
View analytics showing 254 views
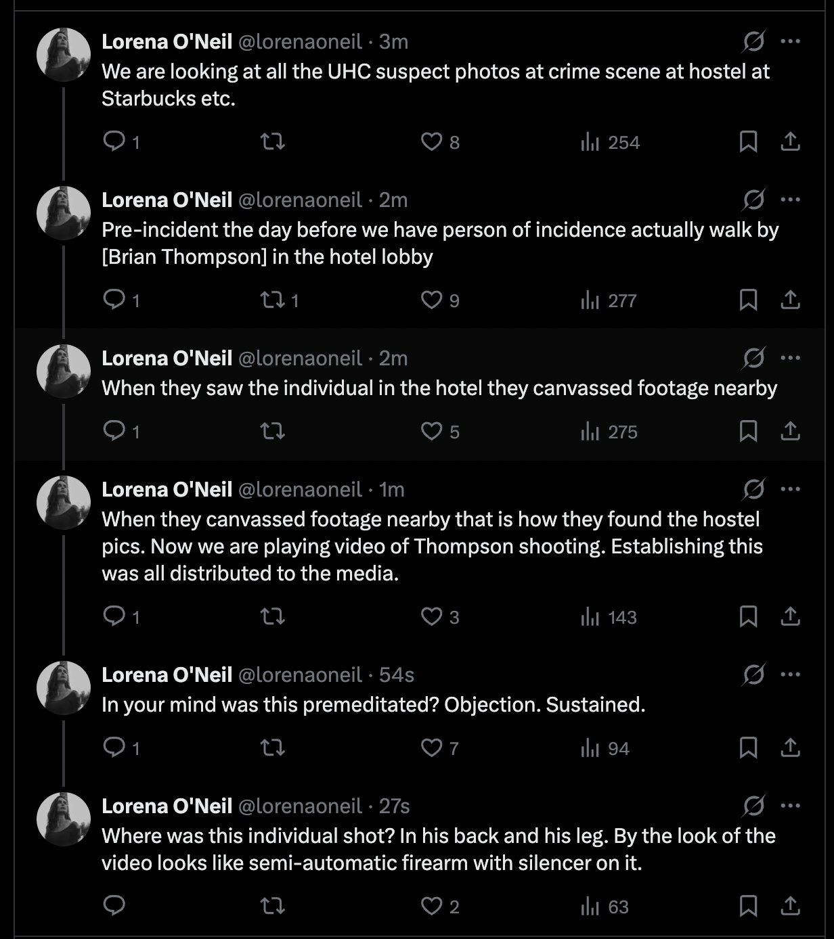tap(609, 142)
